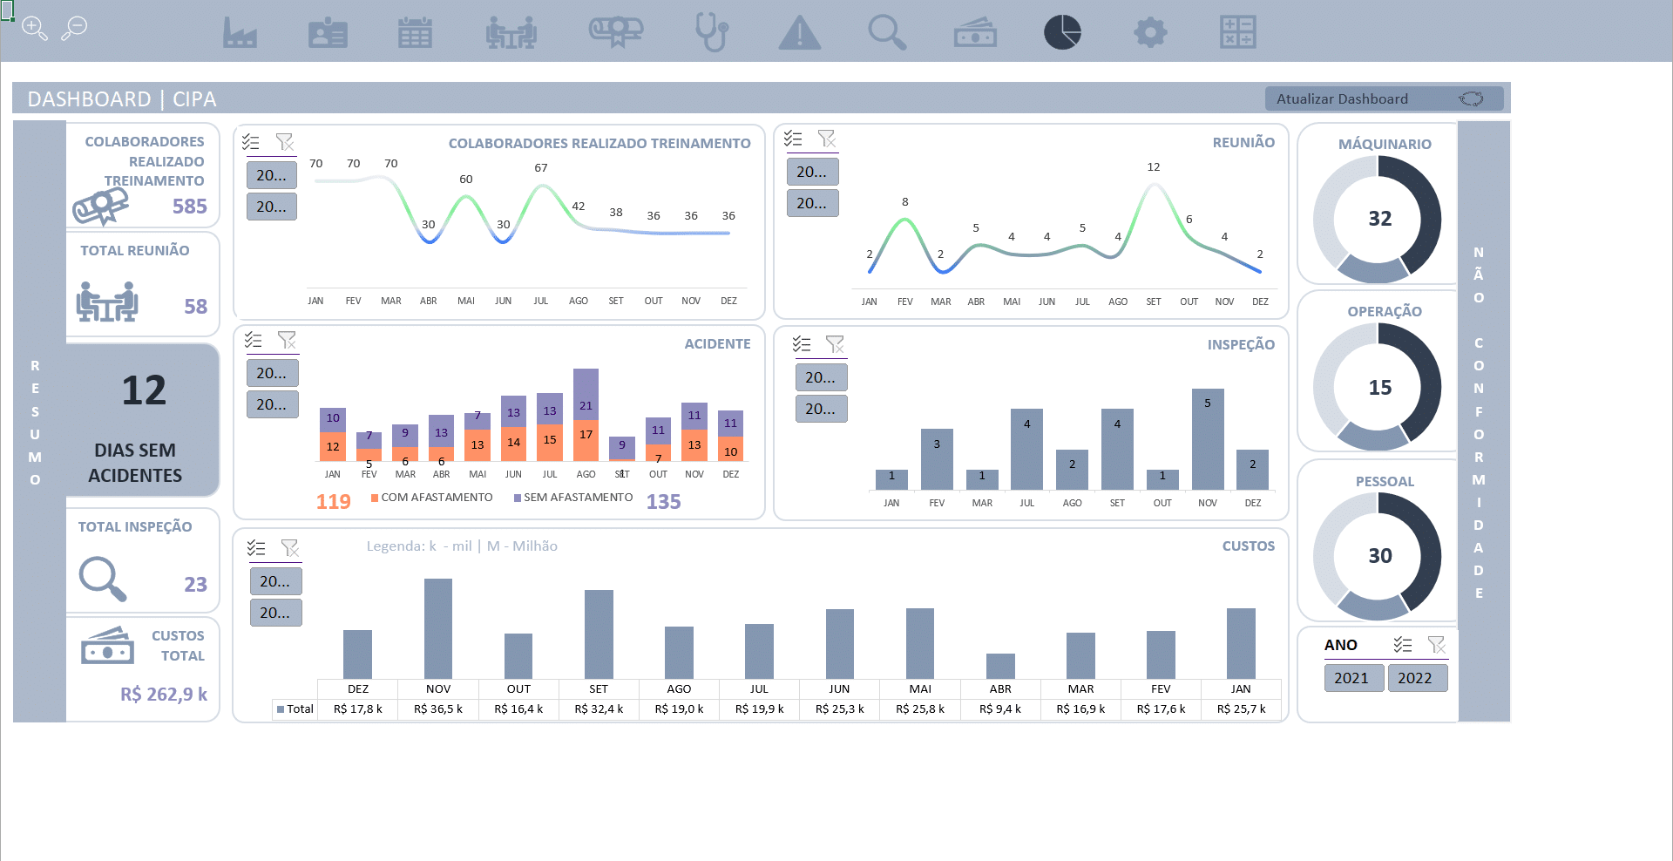The width and height of the screenshot is (1673, 861).
Task: Click the NOV cost bar in Custos chart
Action: [438, 628]
